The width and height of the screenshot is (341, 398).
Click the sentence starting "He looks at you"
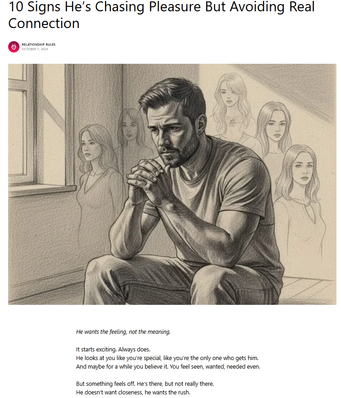coord(167,358)
